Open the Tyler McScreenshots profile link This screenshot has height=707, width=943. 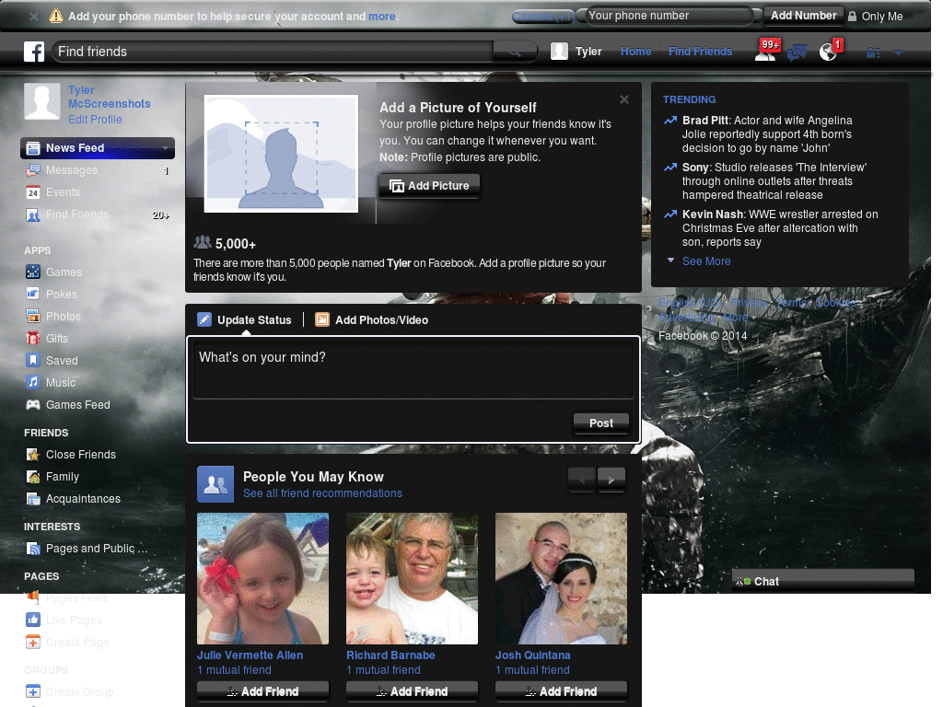[x=109, y=97]
